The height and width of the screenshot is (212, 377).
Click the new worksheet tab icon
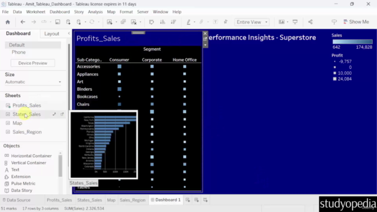tap(188, 200)
